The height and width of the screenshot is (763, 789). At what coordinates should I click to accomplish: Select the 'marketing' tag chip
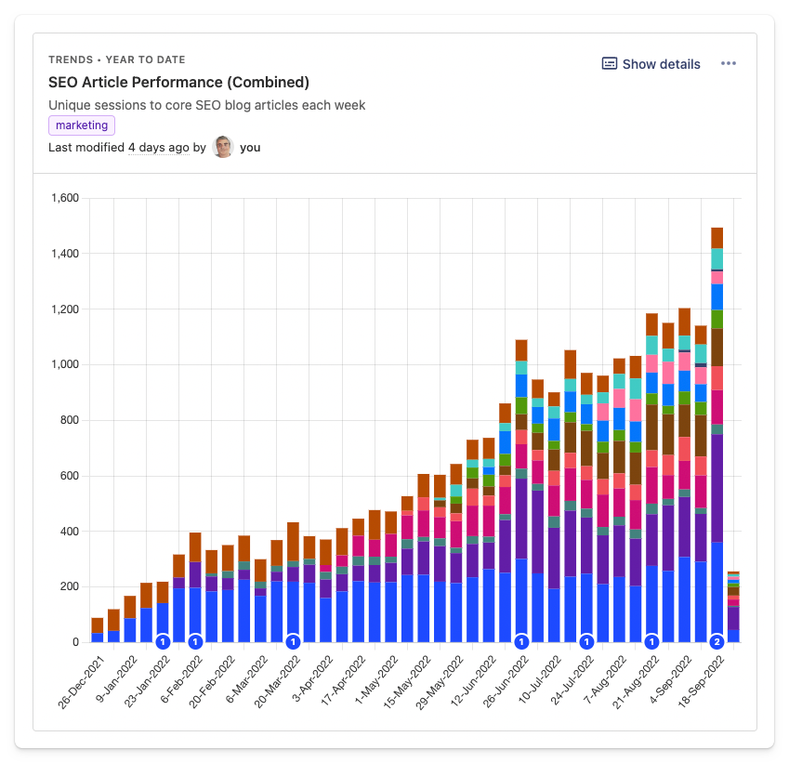81,125
